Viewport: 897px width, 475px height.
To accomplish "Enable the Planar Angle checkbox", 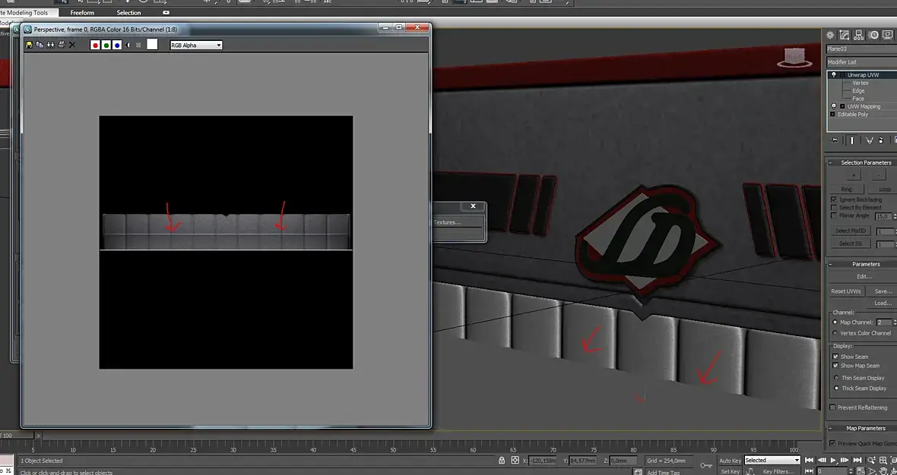I will click(833, 215).
